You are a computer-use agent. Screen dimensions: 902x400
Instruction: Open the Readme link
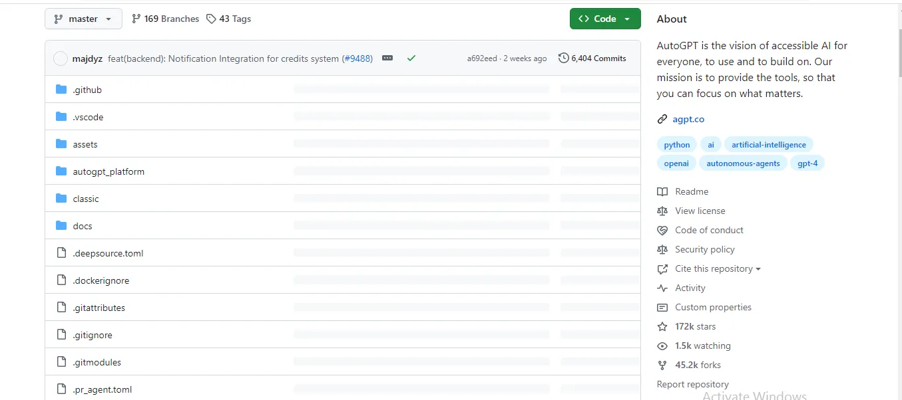[x=692, y=191]
